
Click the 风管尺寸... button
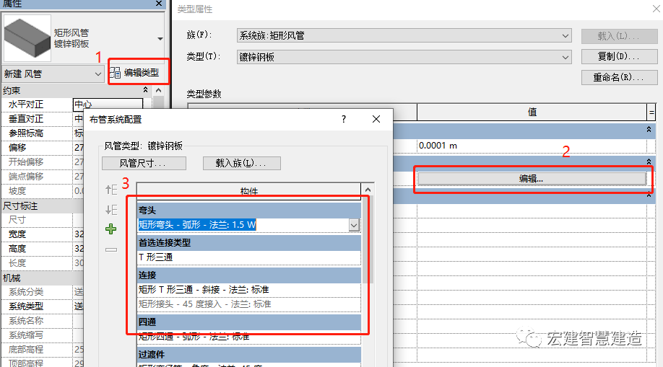pyautogui.click(x=144, y=163)
